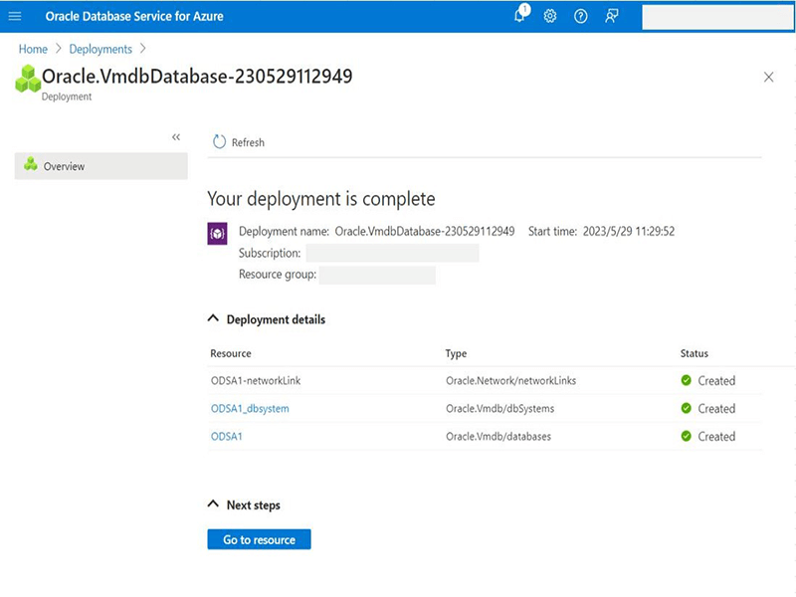
Task: Go to the Home breadcrumb
Action: 33,49
